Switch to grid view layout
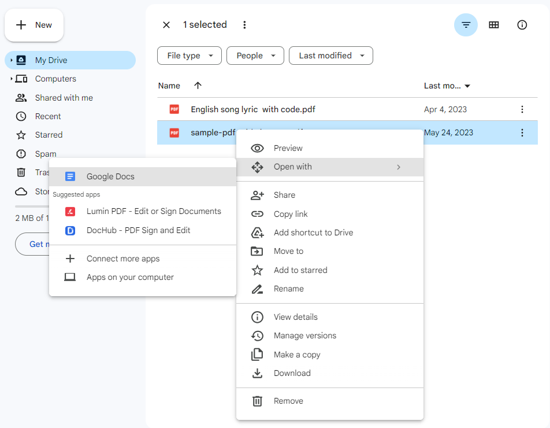The width and height of the screenshot is (550, 428). pos(494,25)
